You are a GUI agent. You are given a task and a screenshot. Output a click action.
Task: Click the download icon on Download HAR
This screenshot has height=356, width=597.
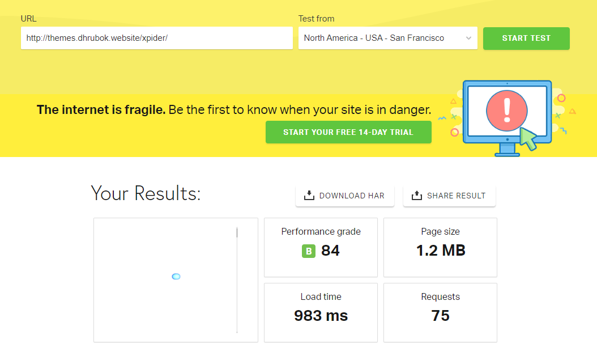pos(309,196)
